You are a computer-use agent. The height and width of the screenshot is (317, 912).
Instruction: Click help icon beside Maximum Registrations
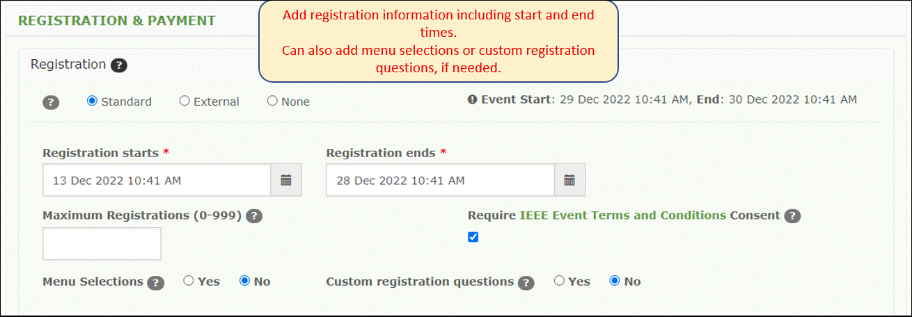[254, 216]
